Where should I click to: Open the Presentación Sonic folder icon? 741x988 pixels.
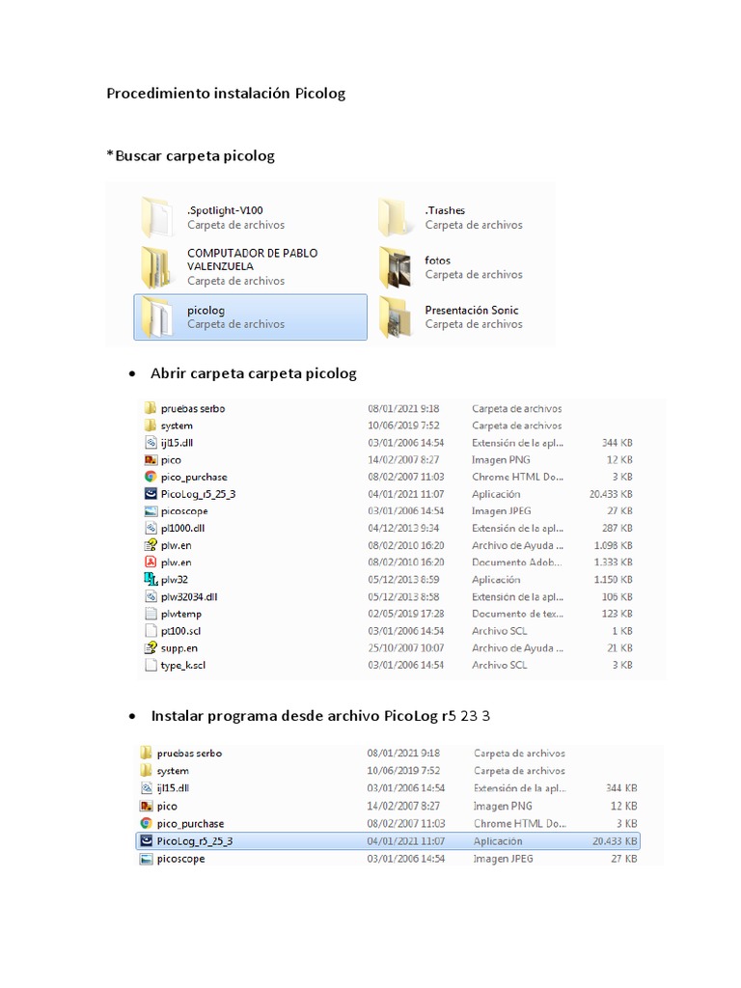[395, 316]
